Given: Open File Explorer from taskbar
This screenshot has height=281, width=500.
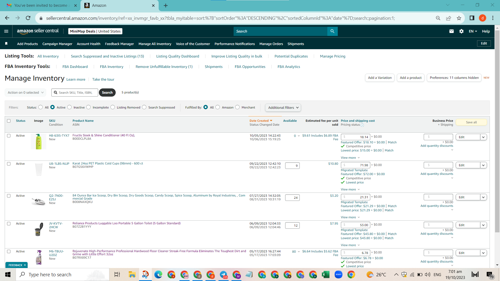Looking at the screenshot, I should (x=132, y=274).
